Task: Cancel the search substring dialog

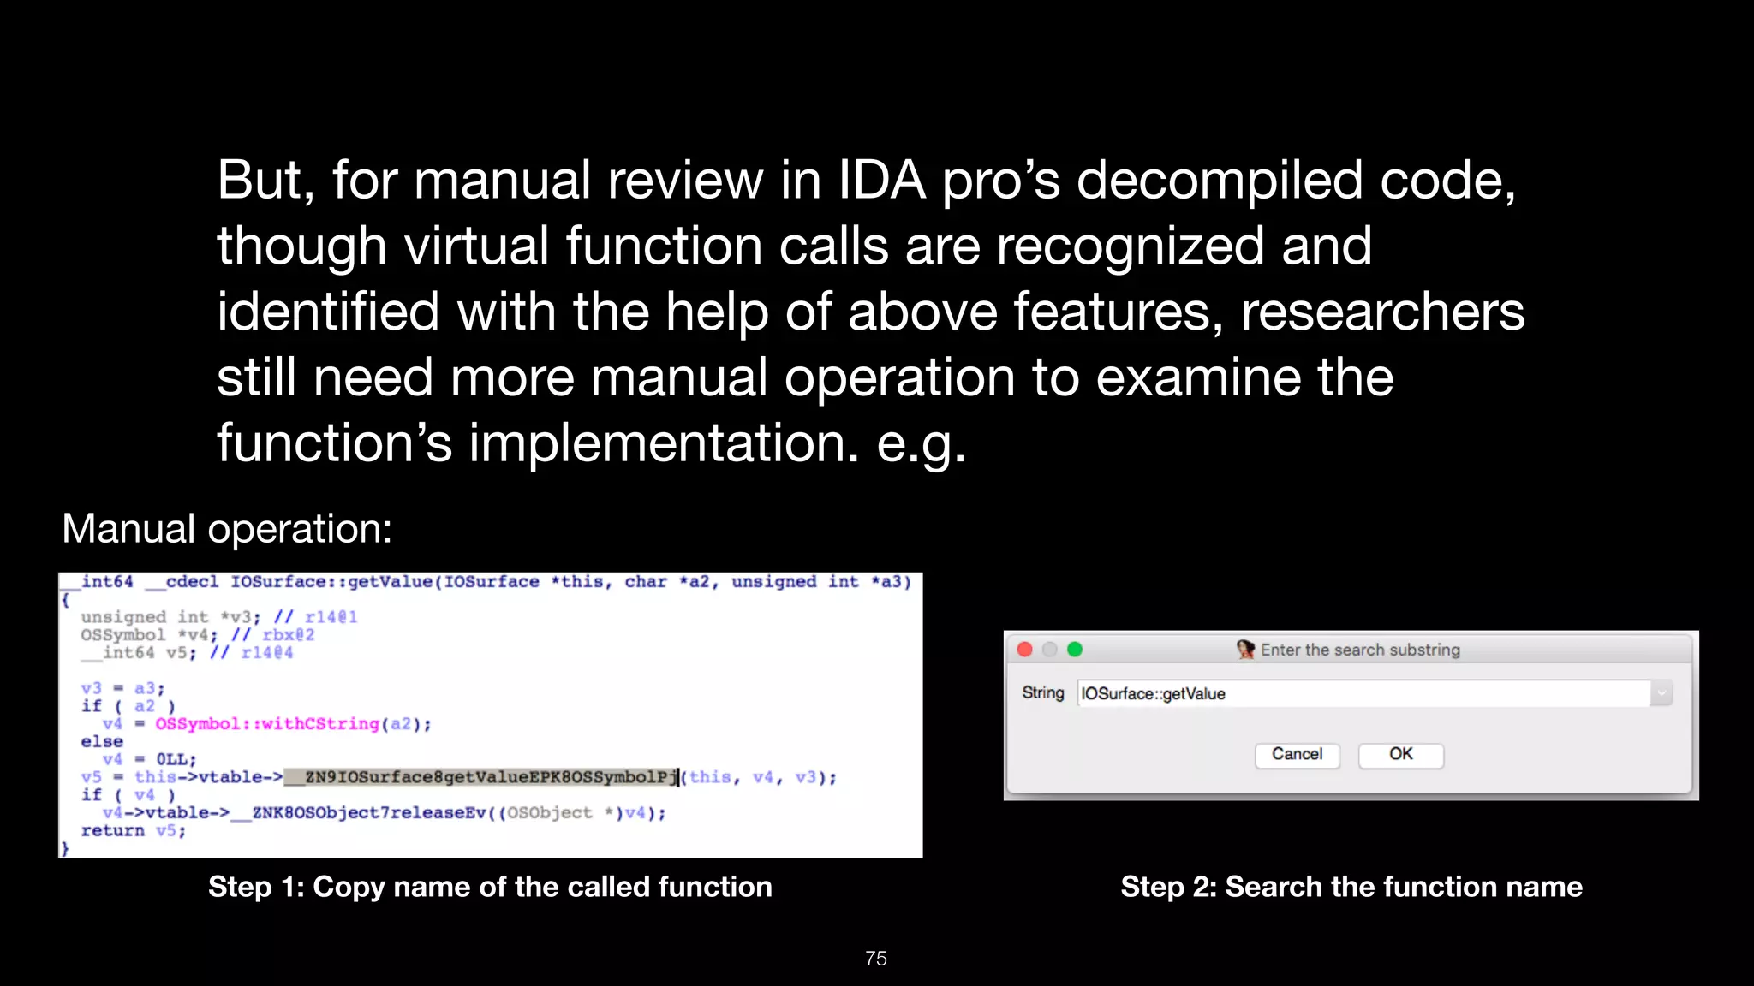Action: (1297, 755)
